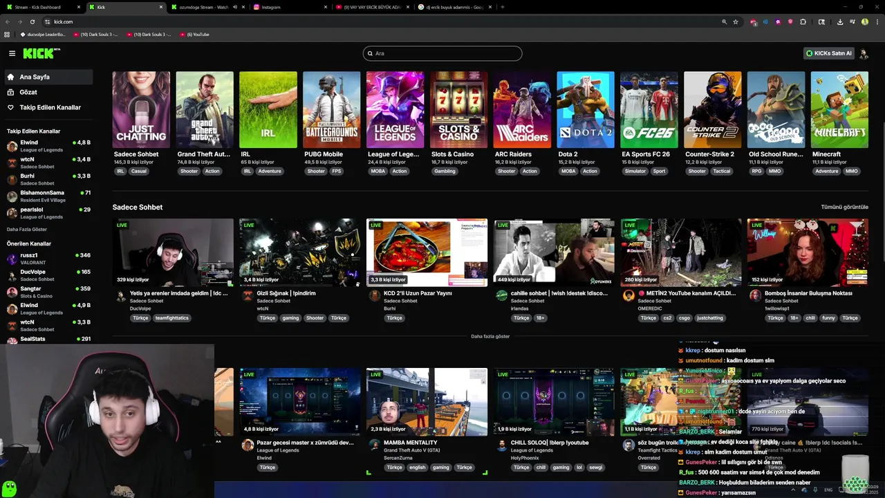Open pearlslol avatar in sidebar
The image size is (885, 498).
pos(12,212)
